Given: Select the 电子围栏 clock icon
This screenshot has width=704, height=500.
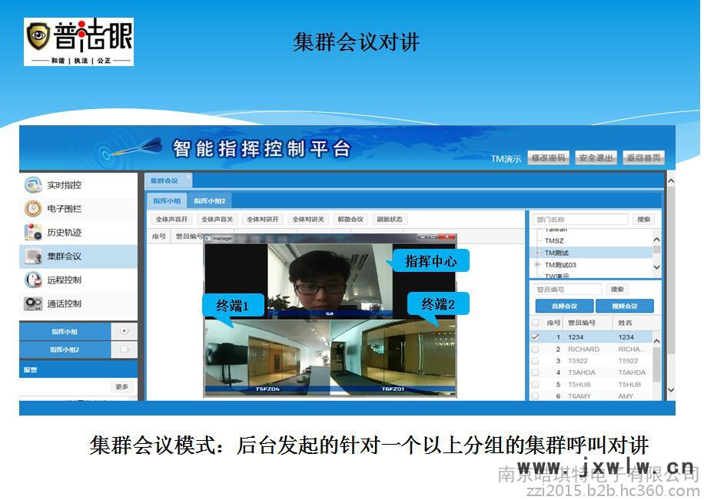Looking at the screenshot, I should (x=33, y=209).
